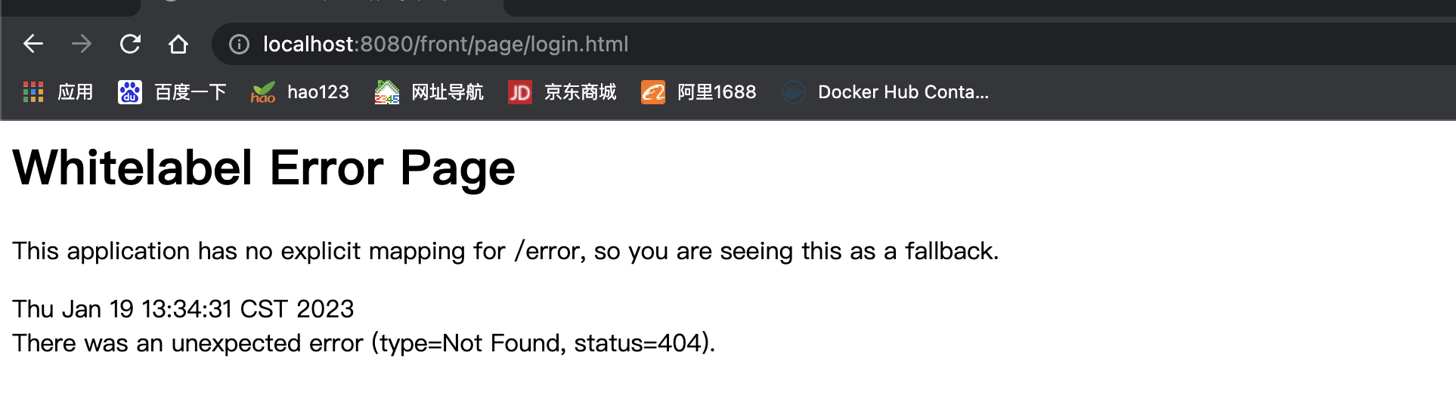Go to the browser home page
1456x402 pixels.
tap(178, 44)
